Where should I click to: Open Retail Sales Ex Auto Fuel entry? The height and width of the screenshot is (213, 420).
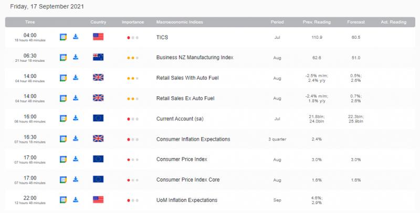(185, 98)
